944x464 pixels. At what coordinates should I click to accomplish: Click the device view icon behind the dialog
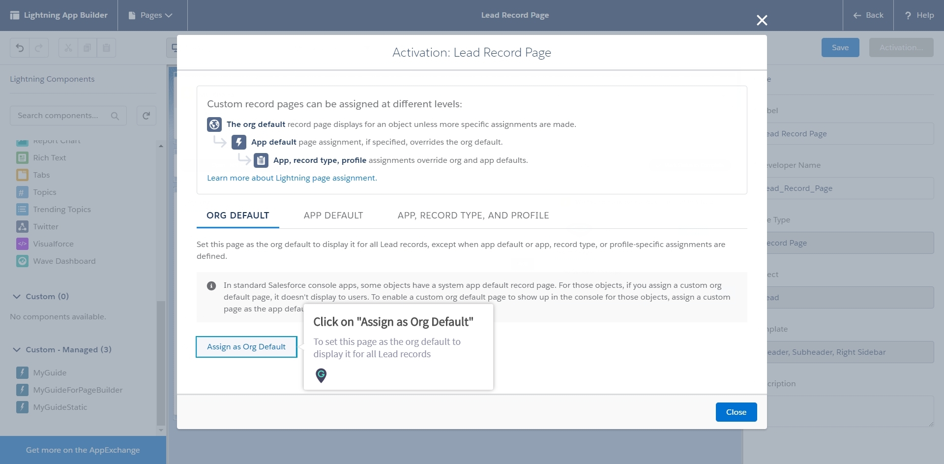point(173,48)
